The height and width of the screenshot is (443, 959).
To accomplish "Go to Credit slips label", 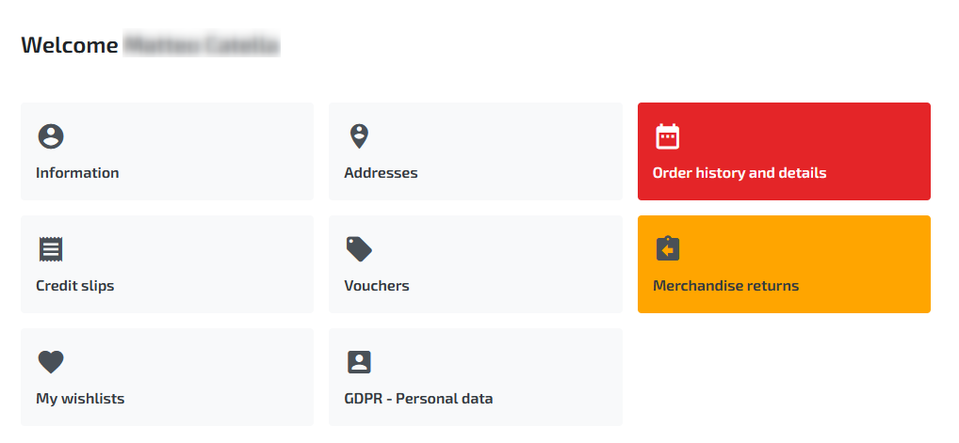I will (x=75, y=286).
